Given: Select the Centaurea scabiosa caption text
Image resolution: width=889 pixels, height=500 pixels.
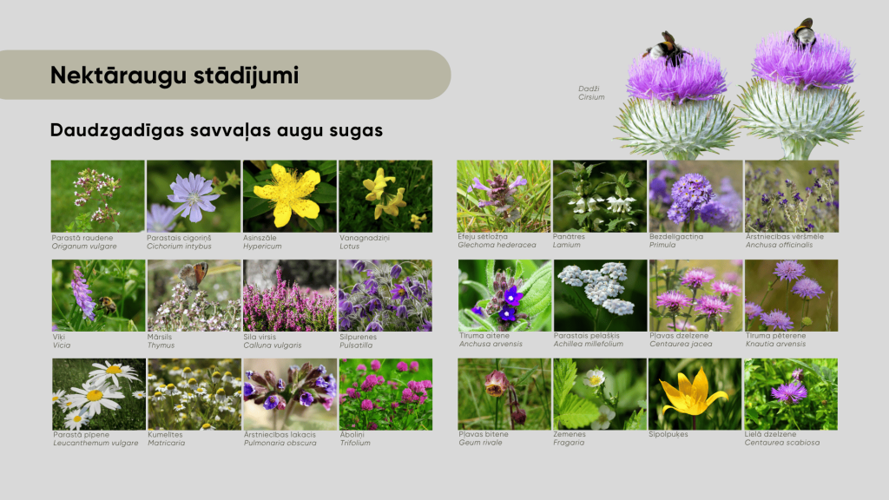Looking at the screenshot, I should pos(781,443).
